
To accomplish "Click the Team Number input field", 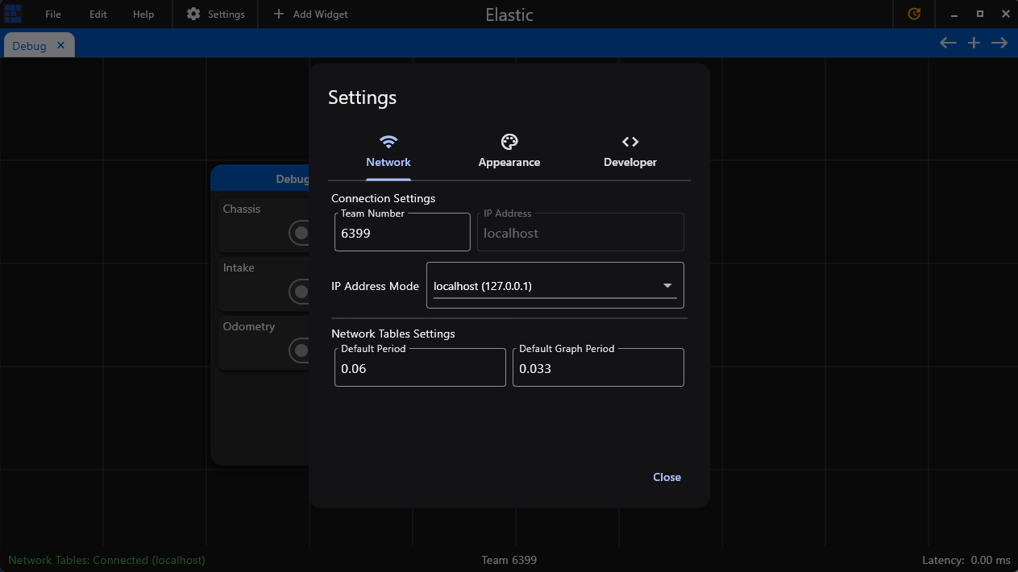I will 401,233.
